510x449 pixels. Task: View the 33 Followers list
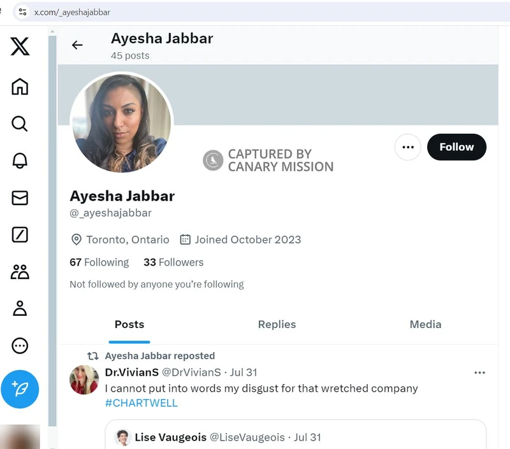pyautogui.click(x=173, y=262)
